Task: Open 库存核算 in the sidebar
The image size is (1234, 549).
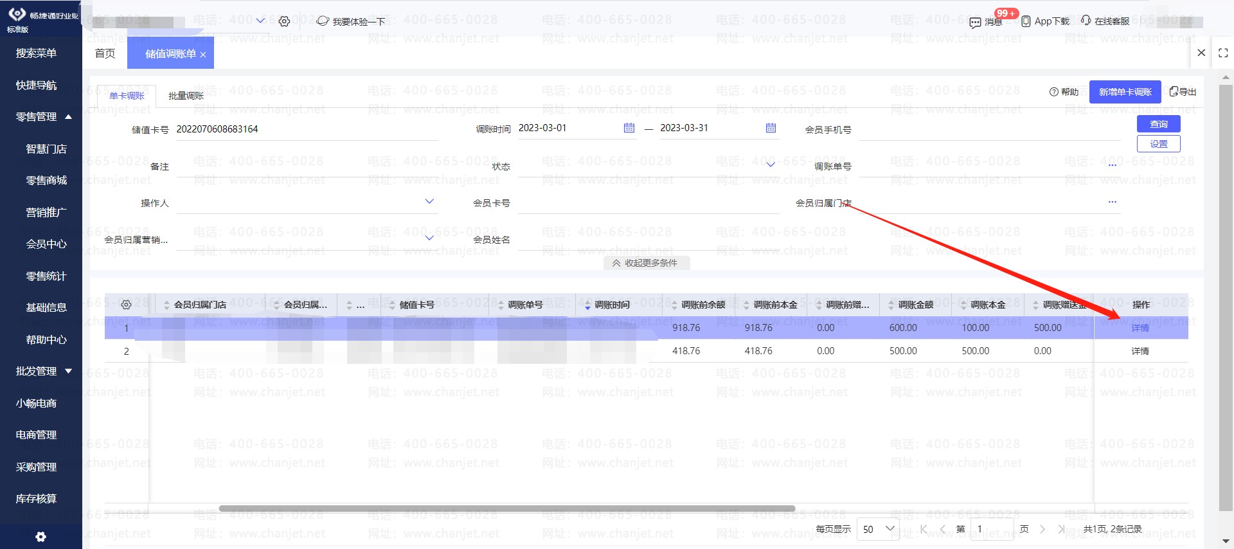Action: (x=36, y=498)
